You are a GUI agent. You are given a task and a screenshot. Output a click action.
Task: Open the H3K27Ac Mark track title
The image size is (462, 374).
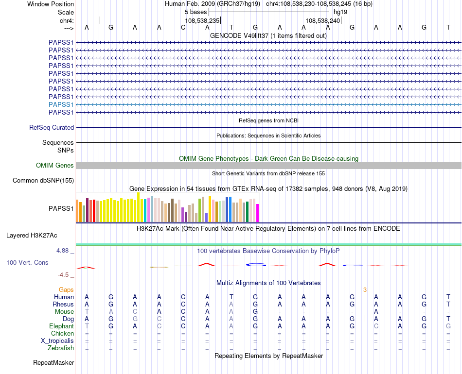(x=268, y=229)
